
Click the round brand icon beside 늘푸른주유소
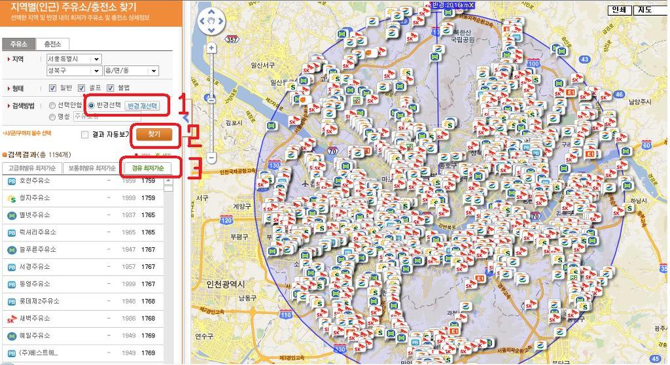click(12, 250)
